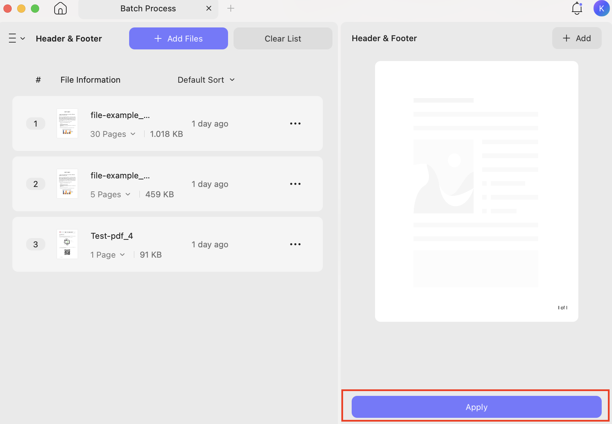Expand the 1 Page selector for Test-pdf_4
This screenshot has height=424, width=612.
pyautogui.click(x=123, y=255)
